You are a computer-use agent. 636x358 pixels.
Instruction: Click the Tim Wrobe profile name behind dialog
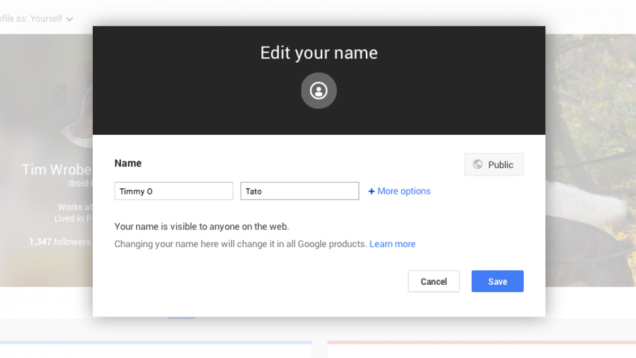coord(57,170)
